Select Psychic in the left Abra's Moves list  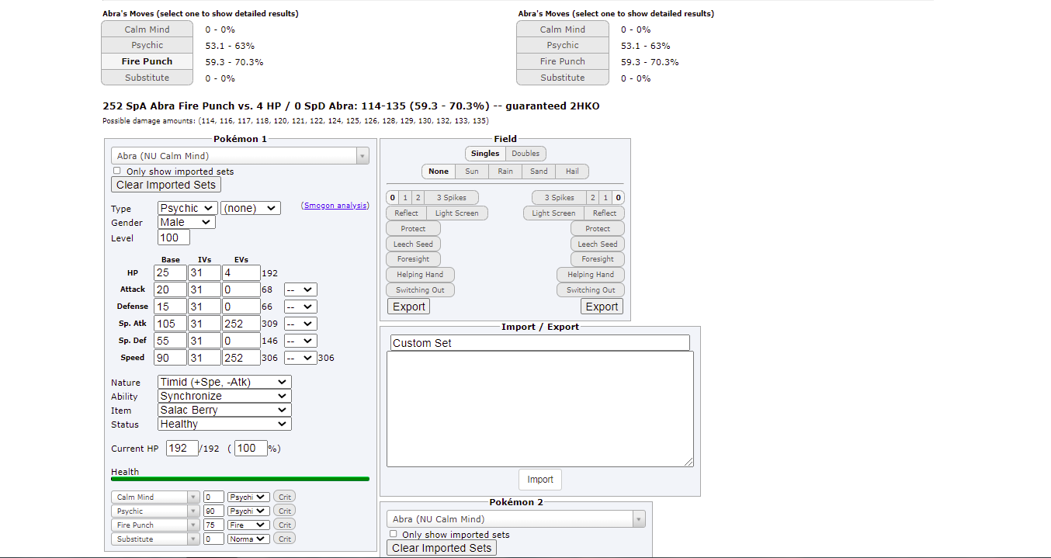point(147,46)
